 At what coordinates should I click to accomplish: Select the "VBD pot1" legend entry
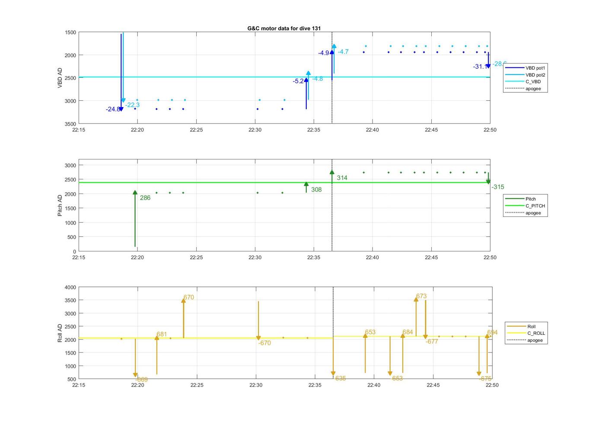coord(525,68)
